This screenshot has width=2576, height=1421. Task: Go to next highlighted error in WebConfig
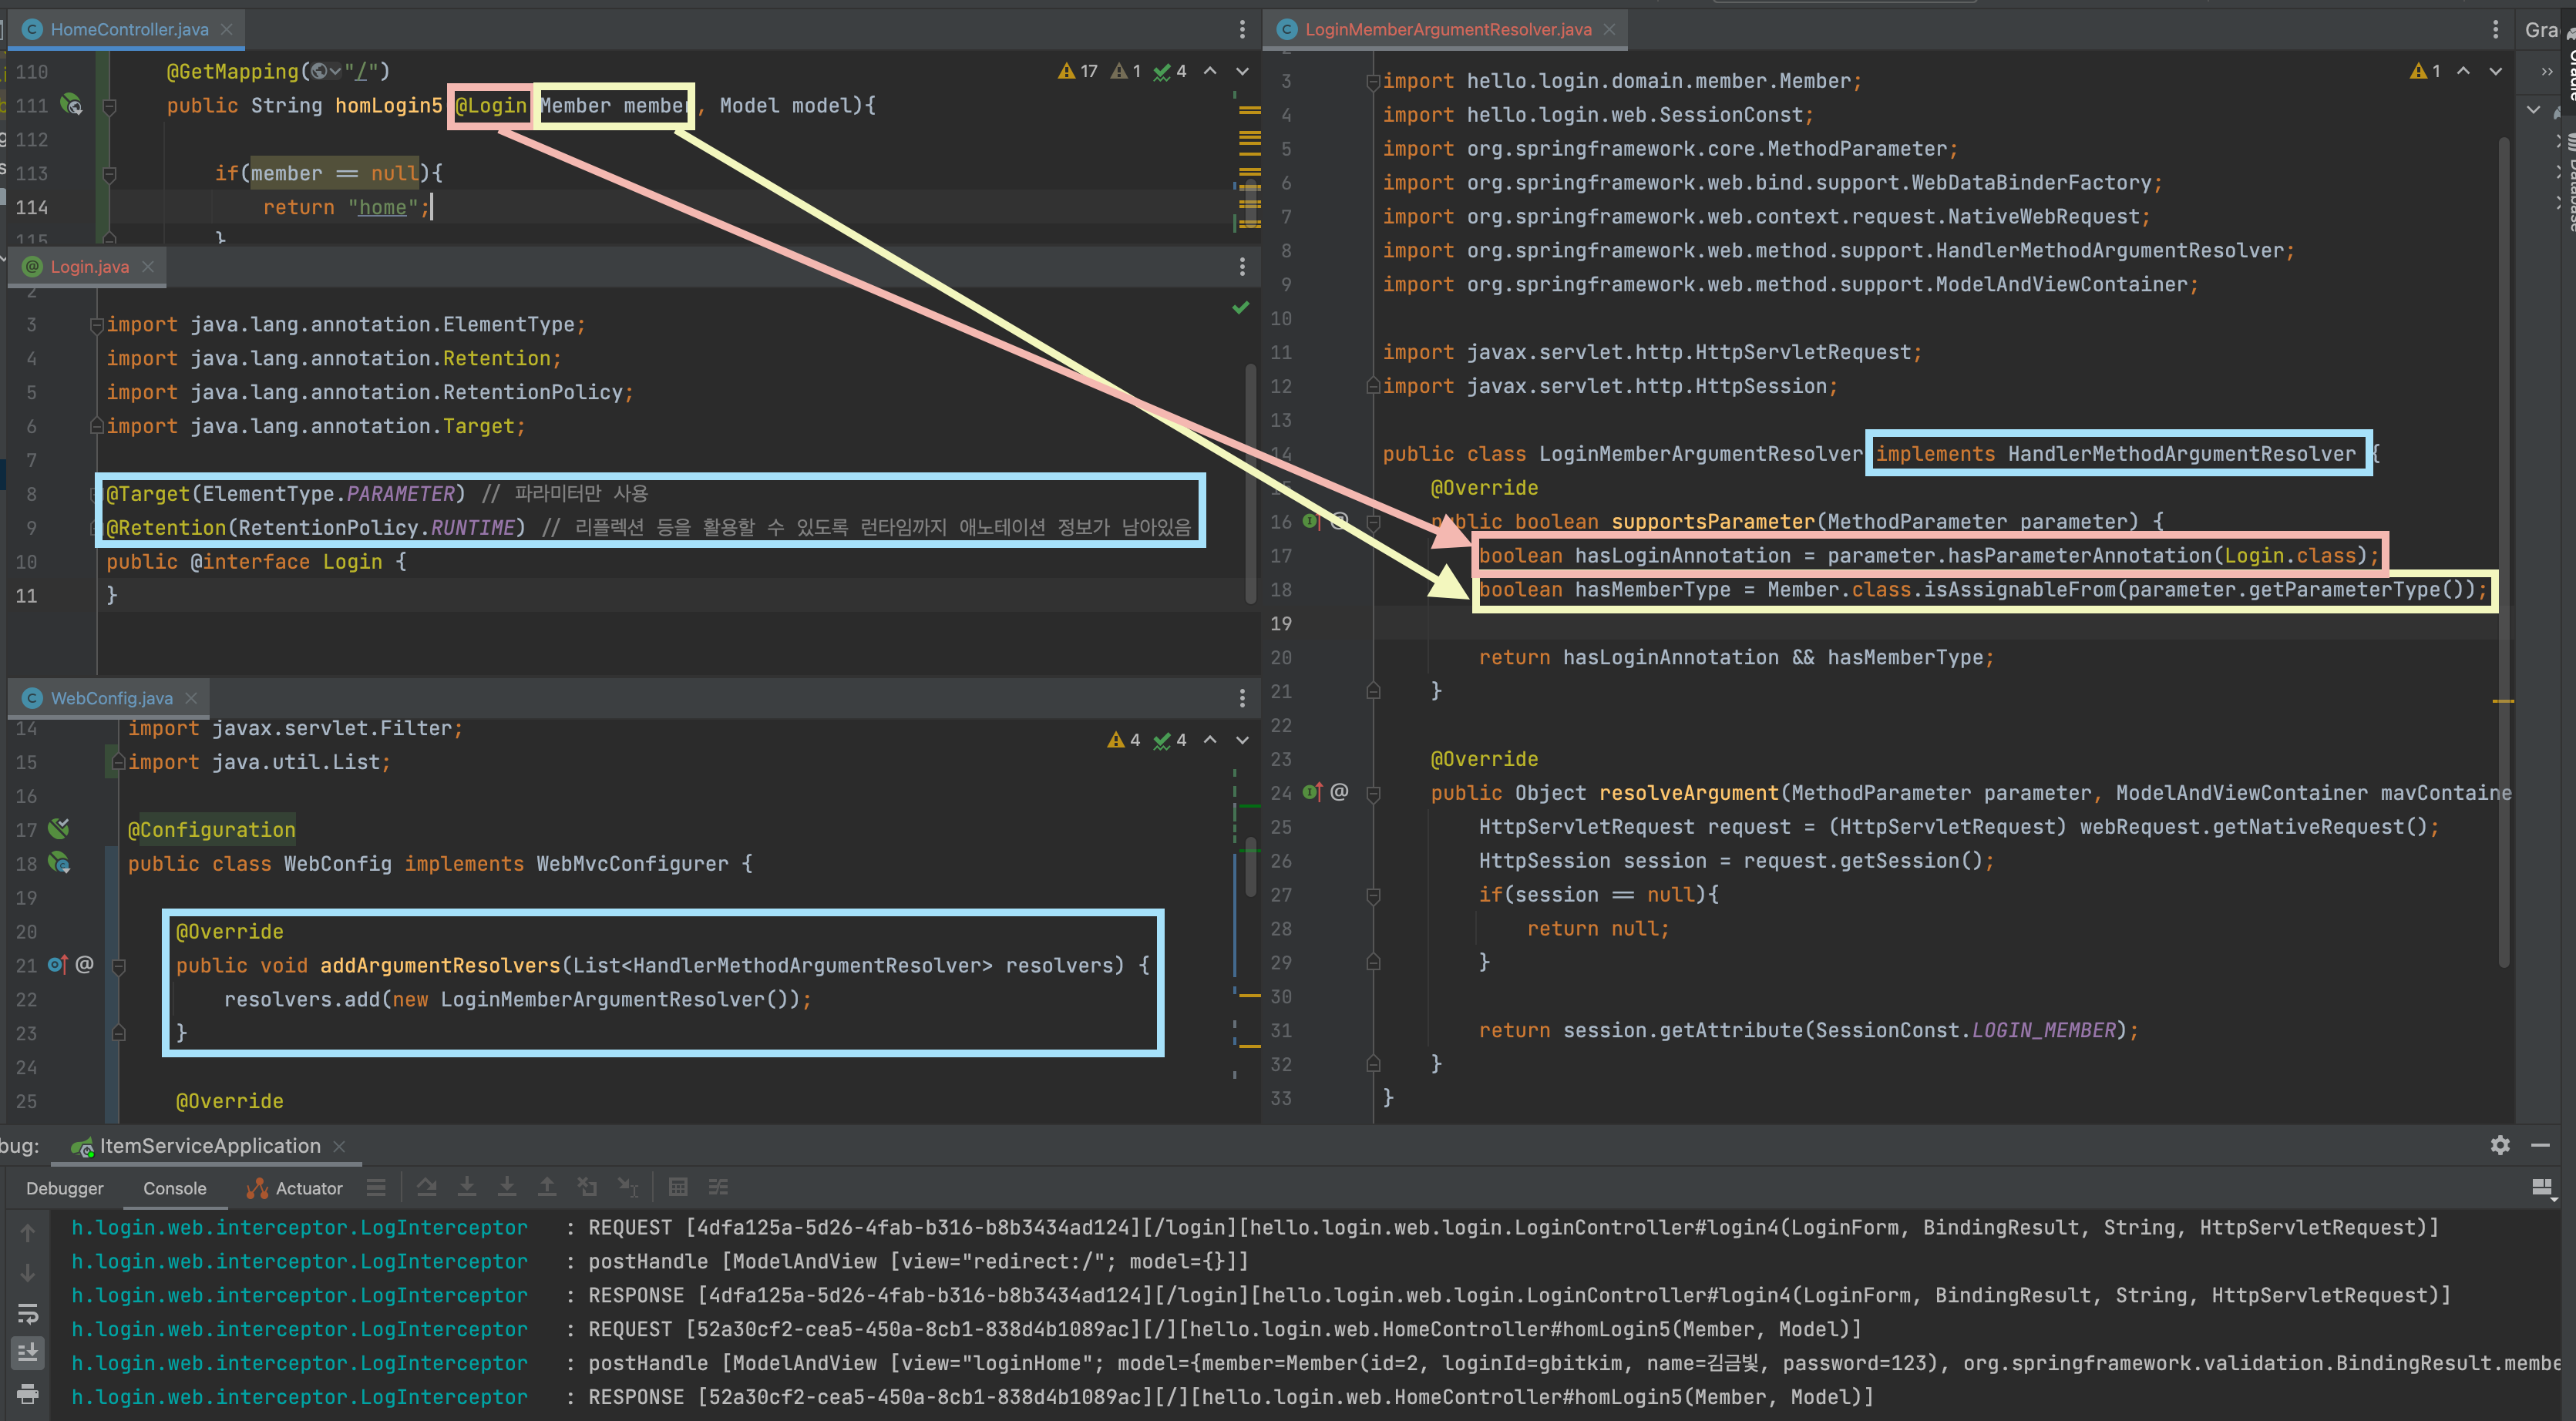click(x=1242, y=740)
